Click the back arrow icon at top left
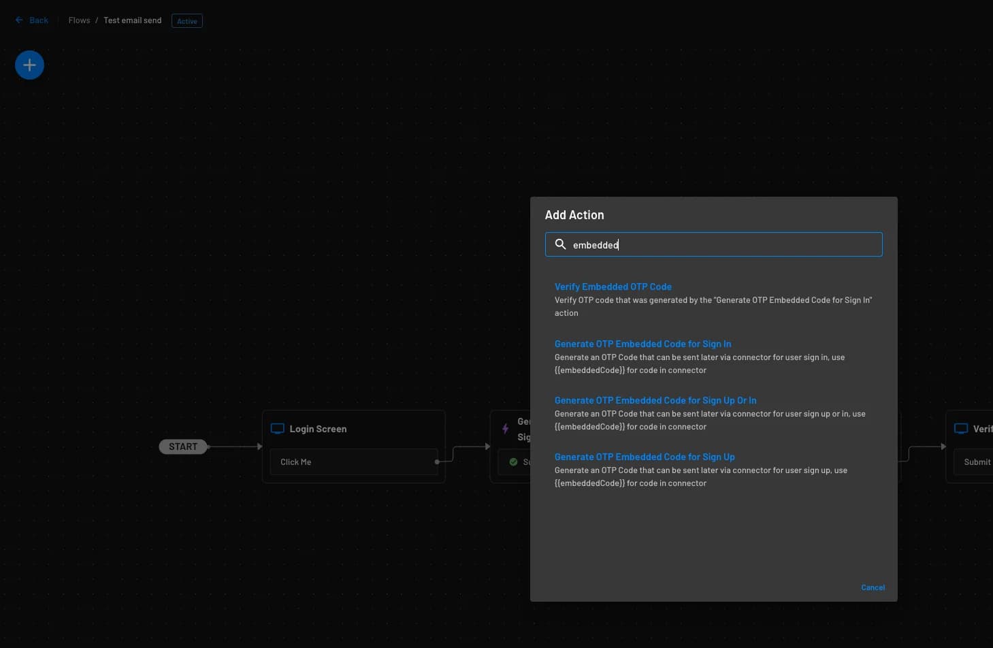Screen dimensions: 993x648 pyautogui.click(x=19, y=20)
